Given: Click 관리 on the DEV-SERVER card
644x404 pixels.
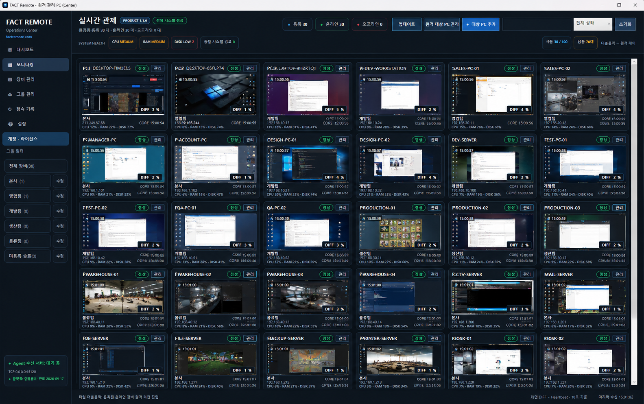Looking at the screenshot, I should click(x=527, y=140).
